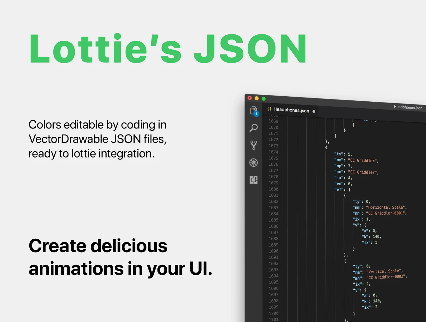Minimize the window with the yellow button
This screenshot has height=322, width=426.
[257, 98]
